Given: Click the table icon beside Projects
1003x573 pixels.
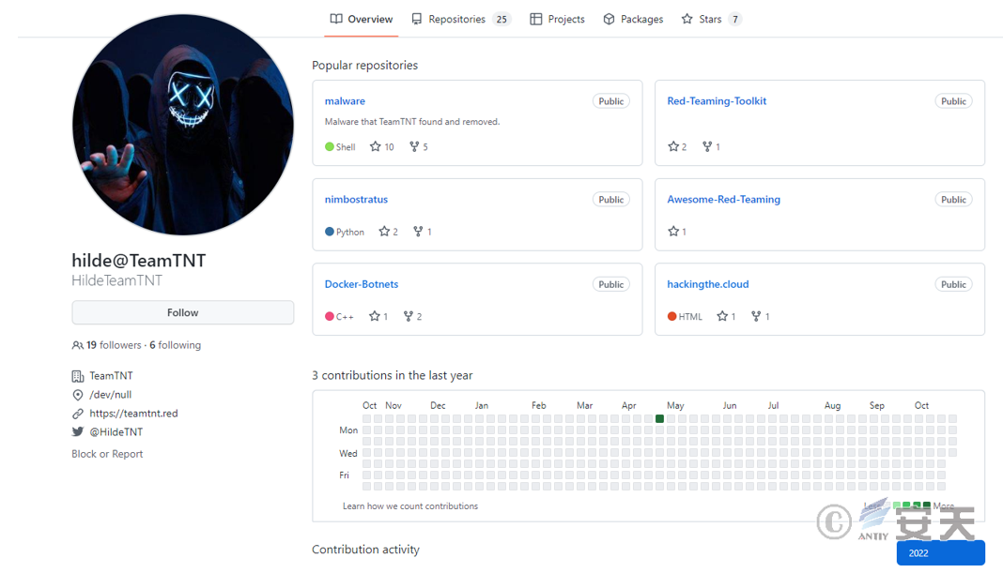Looking at the screenshot, I should click(x=536, y=19).
